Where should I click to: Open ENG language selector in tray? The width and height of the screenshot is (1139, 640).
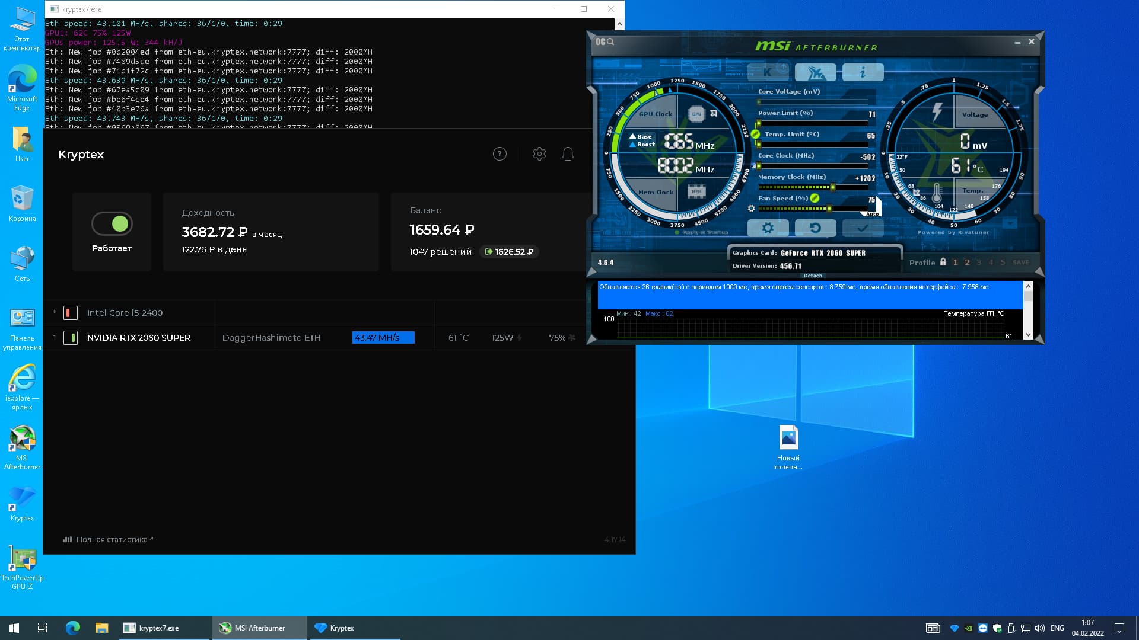[x=1057, y=628]
